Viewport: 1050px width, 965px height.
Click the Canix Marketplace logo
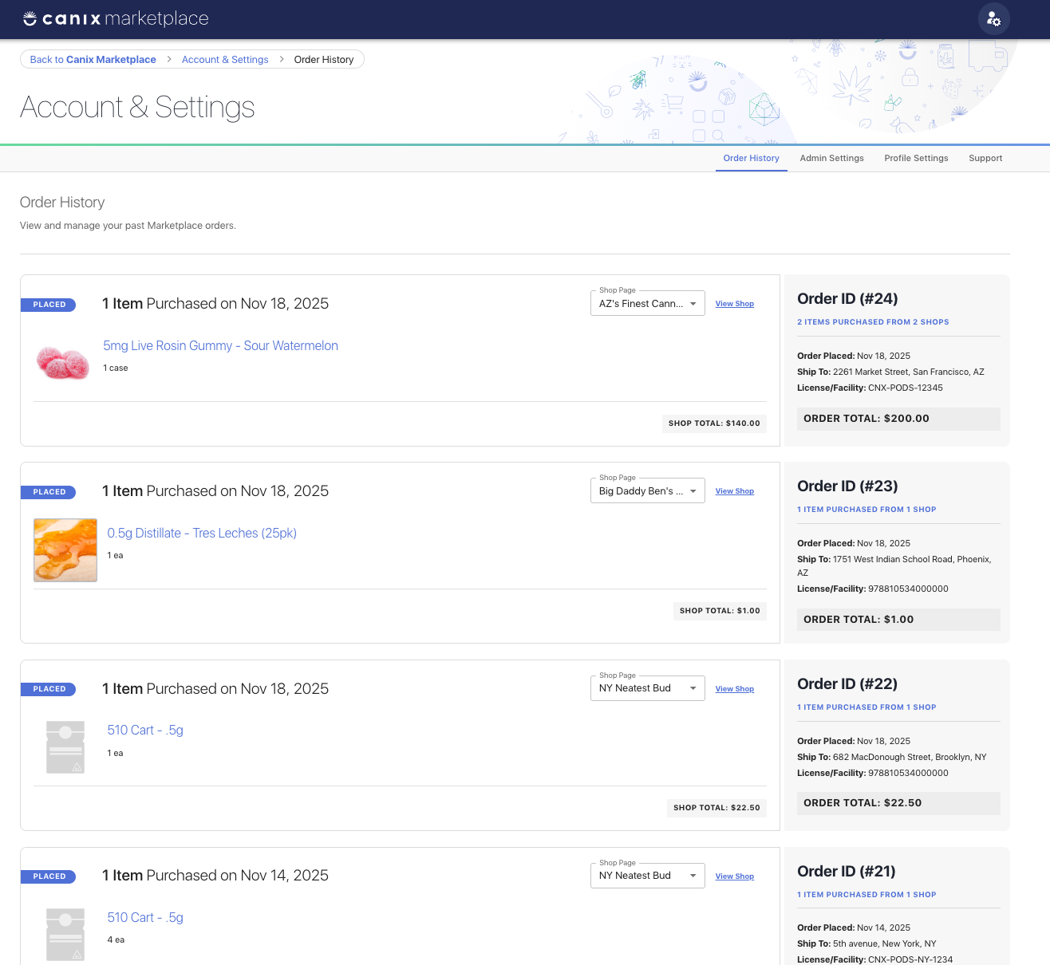(x=116, y=18)
